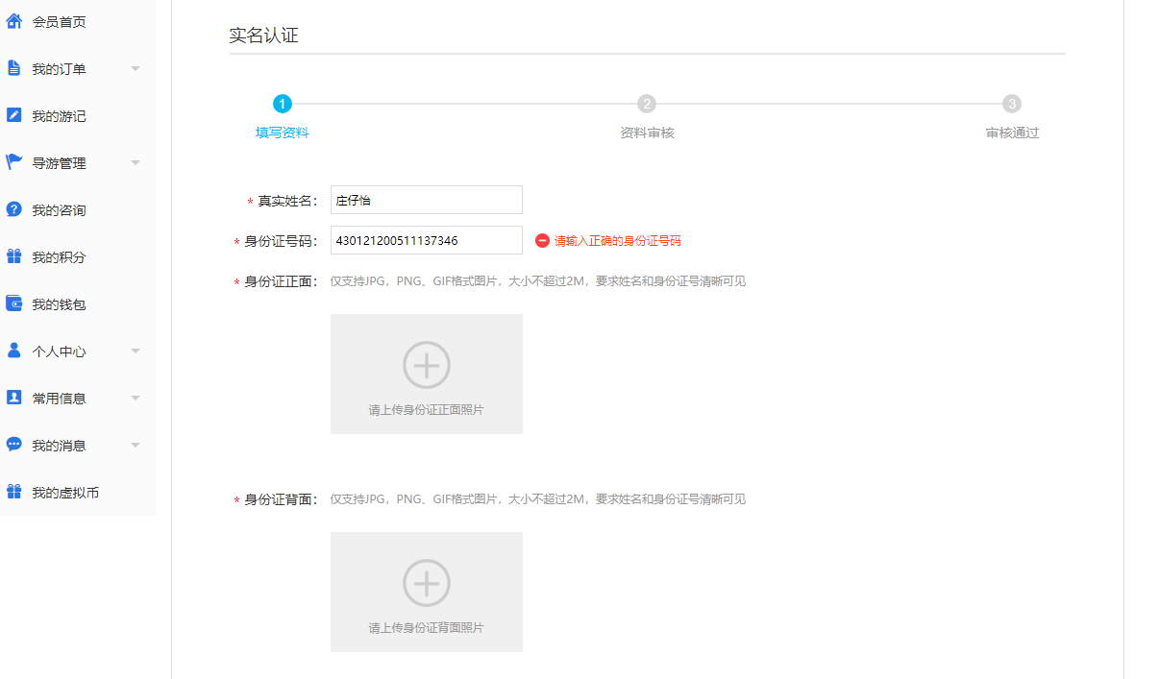Click the chat bubble icon for 我的消息
Image resolution: width=1159 pixels, height=679 pixels.
[14, 445]
